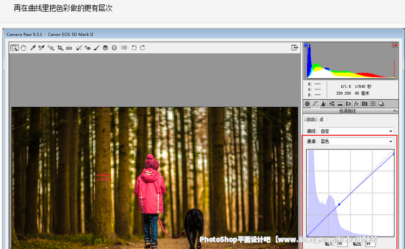Select the Adjustment Brush tool

[97, 47]
